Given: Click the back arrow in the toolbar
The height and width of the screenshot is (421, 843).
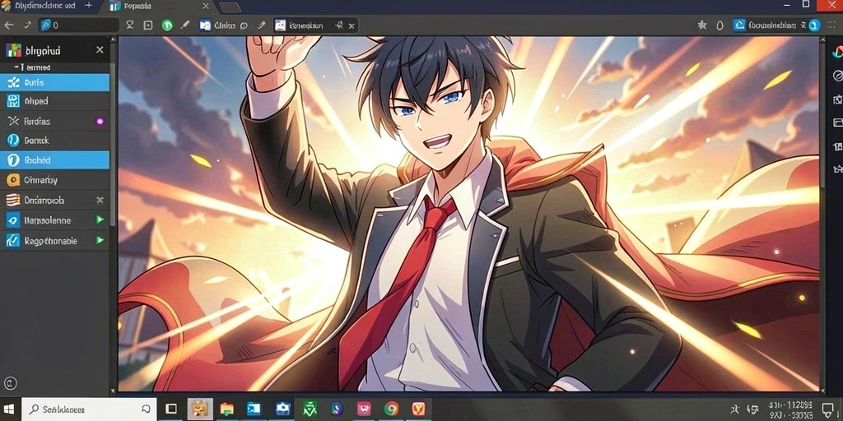Looking at the screenshot, I should tap(8, 25).
